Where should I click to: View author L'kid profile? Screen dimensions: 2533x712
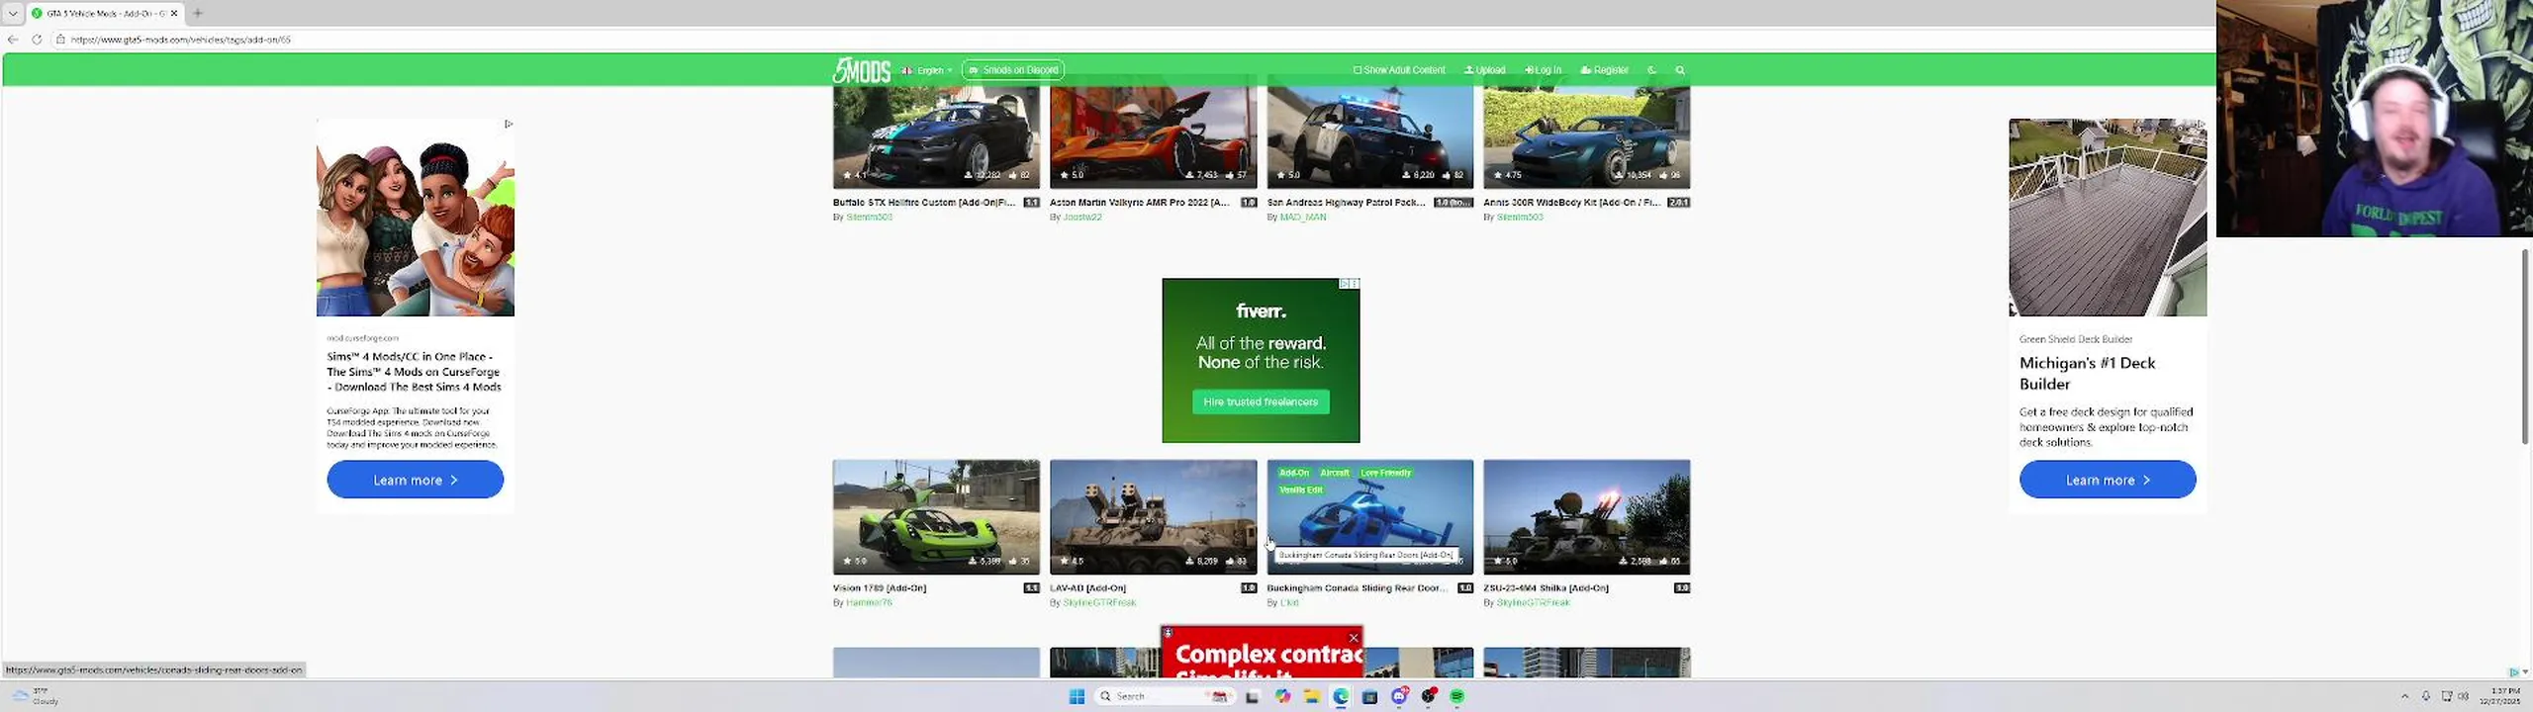[x=1289, y=603]
